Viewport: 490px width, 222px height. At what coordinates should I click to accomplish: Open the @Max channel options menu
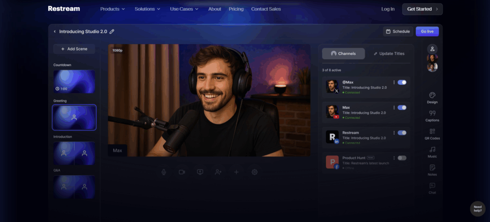[x=394, y=82]
